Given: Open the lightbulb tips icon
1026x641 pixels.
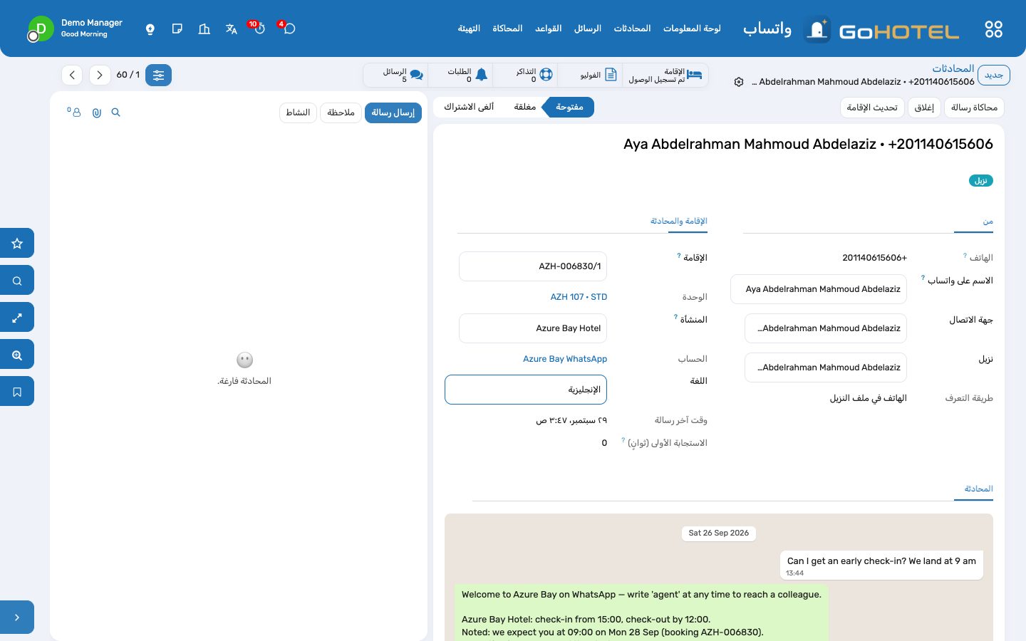Looking at the screenshot, I should click(x=150, y=29).
